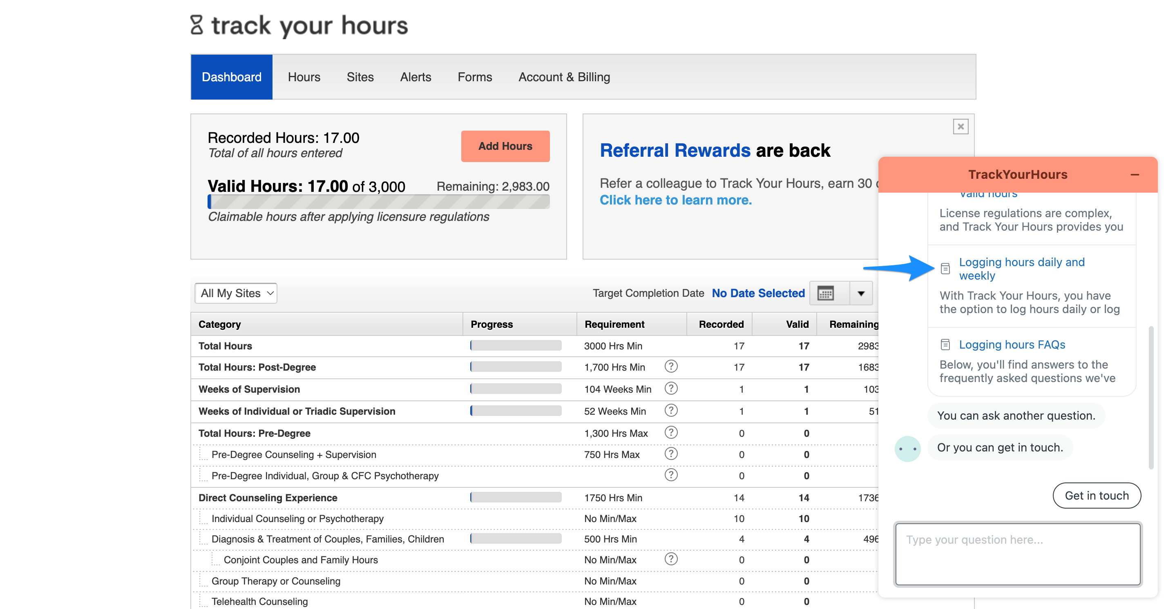Select the Direct Counseling Experience row label

268,498
